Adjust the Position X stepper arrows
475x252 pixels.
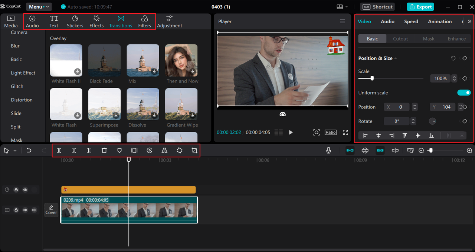point(415,107)
